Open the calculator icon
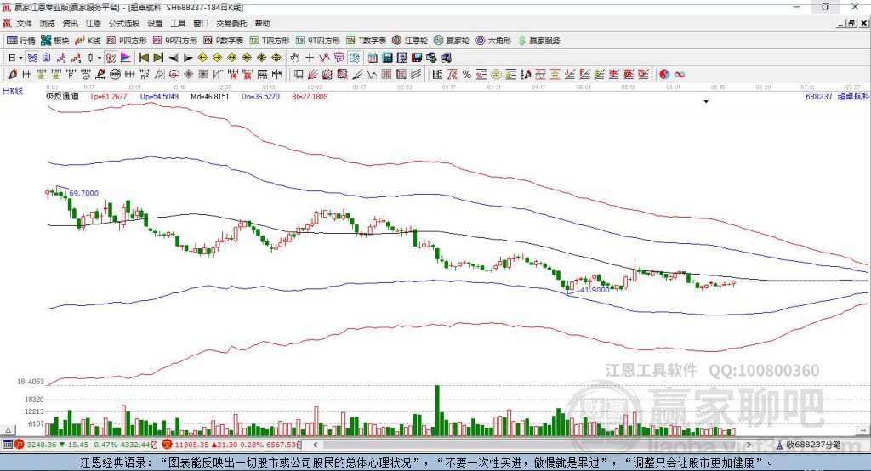 coord(388,58)
